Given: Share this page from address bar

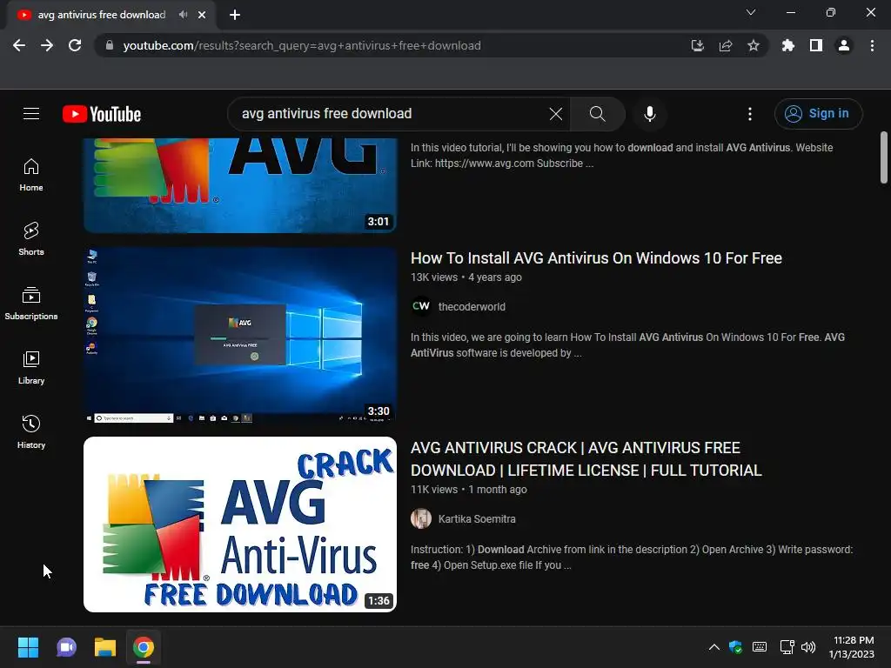Looking at the screenshot, I should [726, 45].
